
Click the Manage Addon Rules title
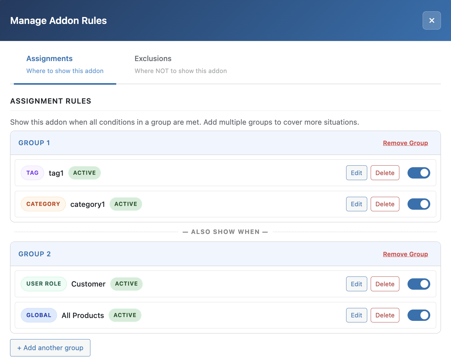click(x=59, y=20)
